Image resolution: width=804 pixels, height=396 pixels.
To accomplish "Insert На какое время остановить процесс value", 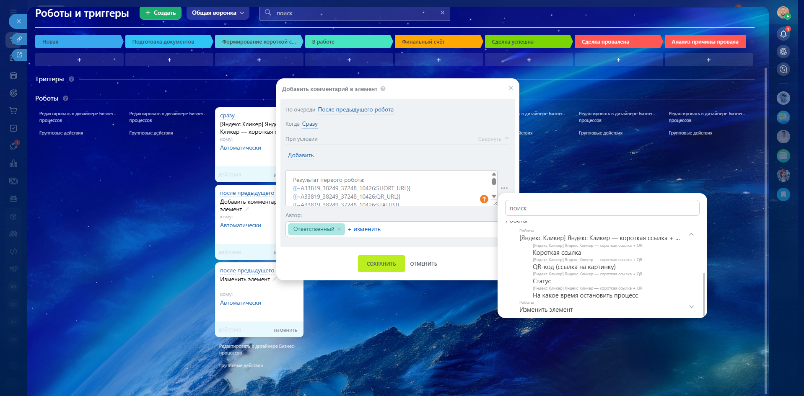I will [585, 295].
